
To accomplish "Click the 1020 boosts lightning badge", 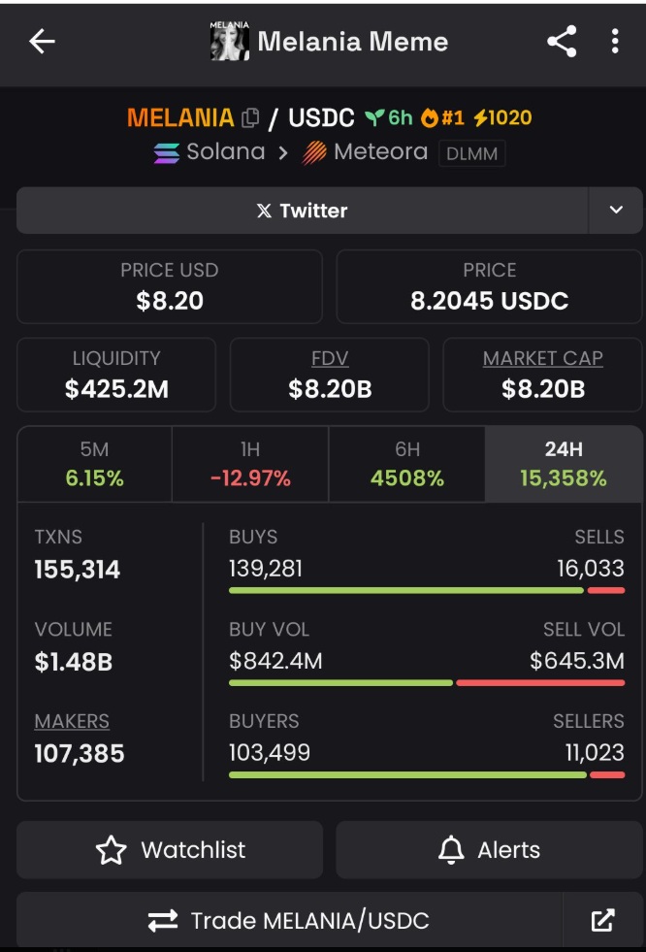I will pyautogui.click(x=502, y=118).
